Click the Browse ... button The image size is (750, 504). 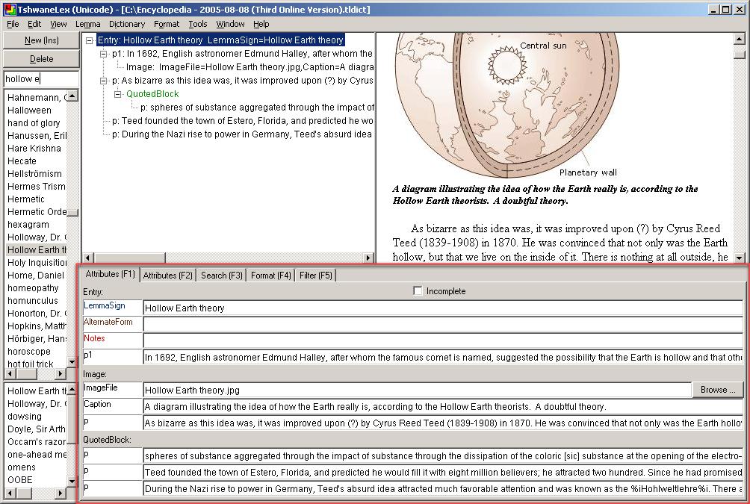[x=717, y=390]
